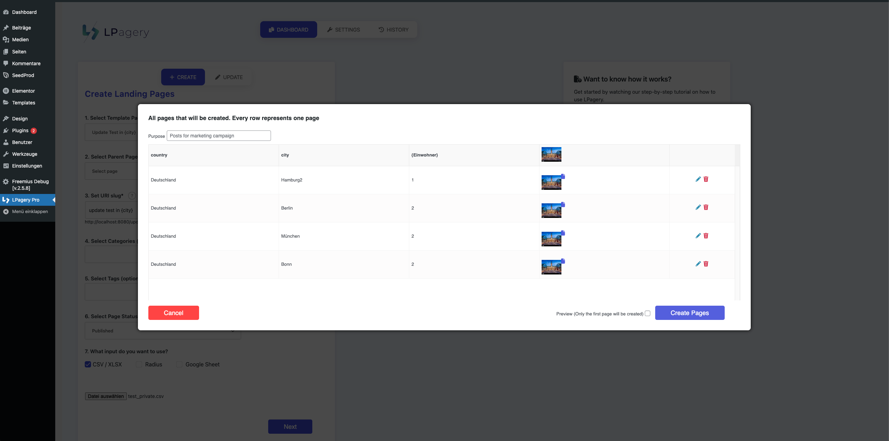889x441 pixels.
Task: Delete the Berlin row with the trash icon
Action: pyautogui.click(x=706, y=207)
